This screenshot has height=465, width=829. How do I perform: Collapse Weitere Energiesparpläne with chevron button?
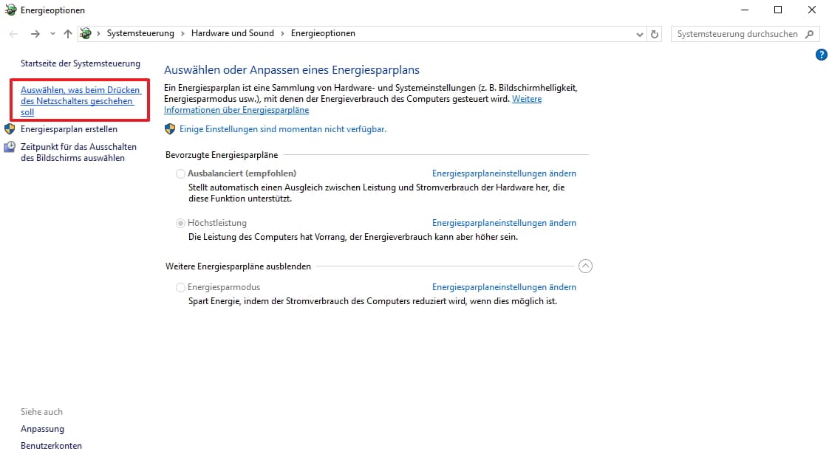[585, 266]
